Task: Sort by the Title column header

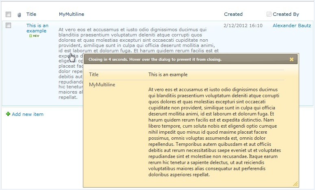Action: click(31, 14)
